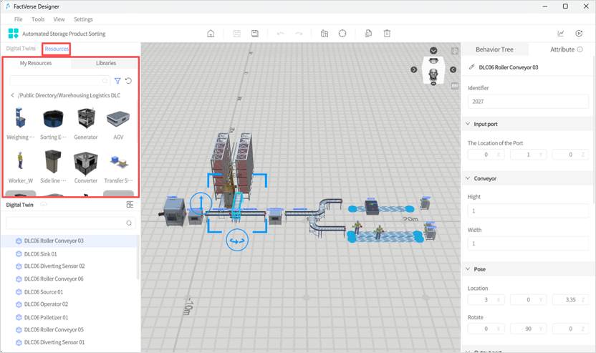Image resolution: width=596 pixels, height=353 pixels.
Task: Click the Home icon in the toolbar
Action: pos(211,34)
